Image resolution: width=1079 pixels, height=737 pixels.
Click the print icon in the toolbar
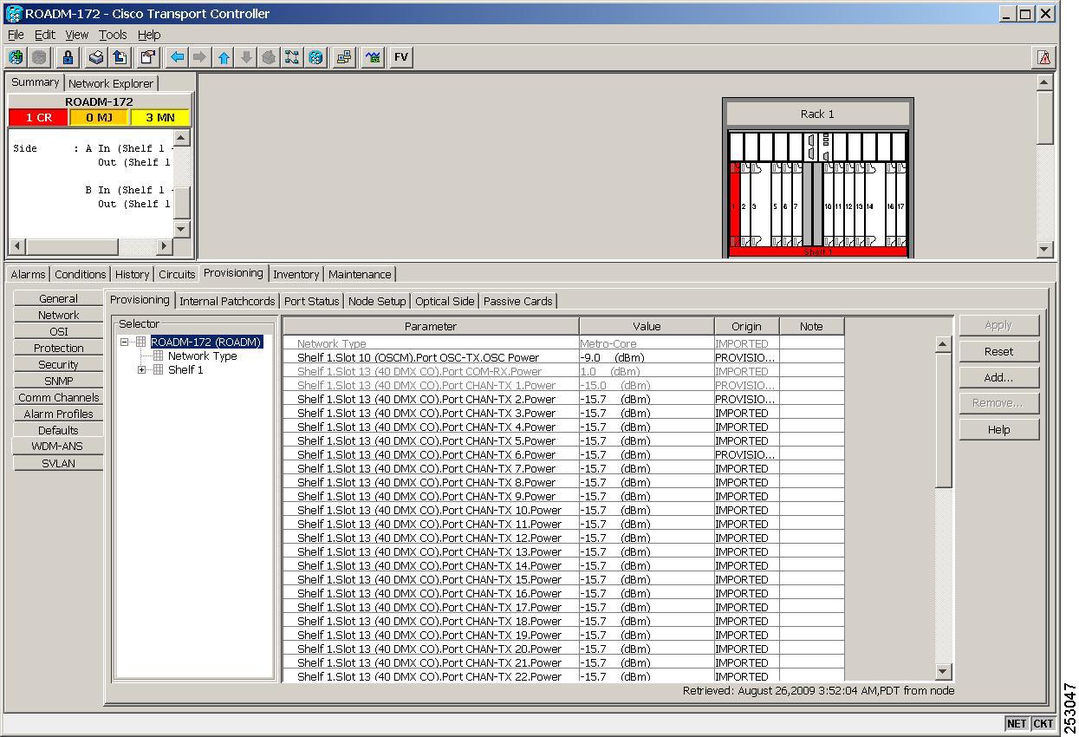pos(97,57)
